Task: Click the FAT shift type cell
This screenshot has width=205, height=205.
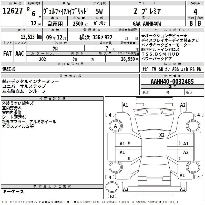Action: coord(7,54)
